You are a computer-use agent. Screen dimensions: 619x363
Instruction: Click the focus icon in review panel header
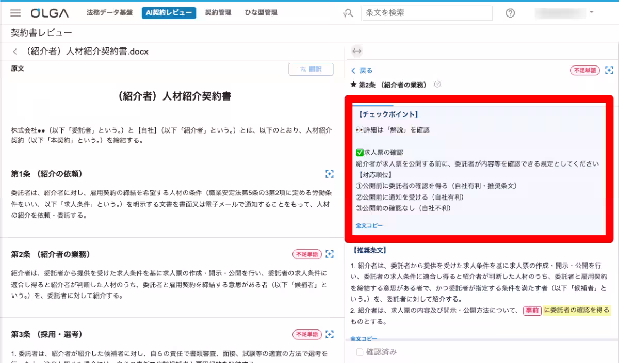[609, 70]
